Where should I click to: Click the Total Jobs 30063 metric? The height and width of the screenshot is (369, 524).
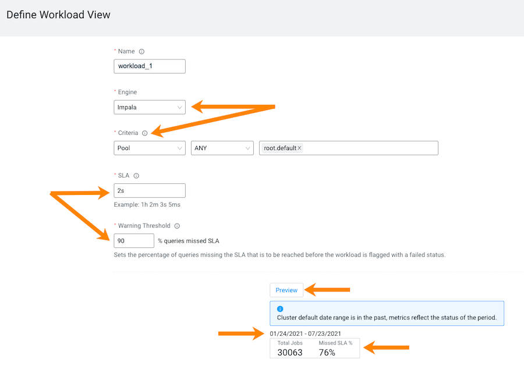point(290,348)
